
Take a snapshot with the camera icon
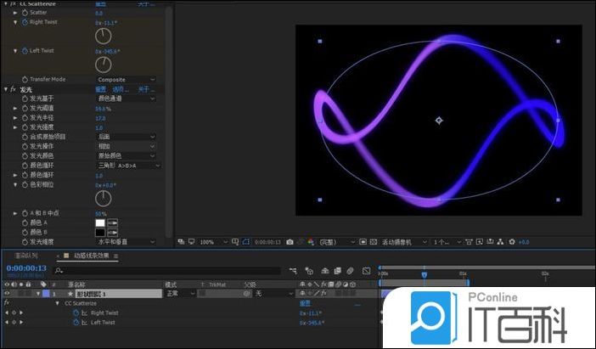[x=290, y=242]
